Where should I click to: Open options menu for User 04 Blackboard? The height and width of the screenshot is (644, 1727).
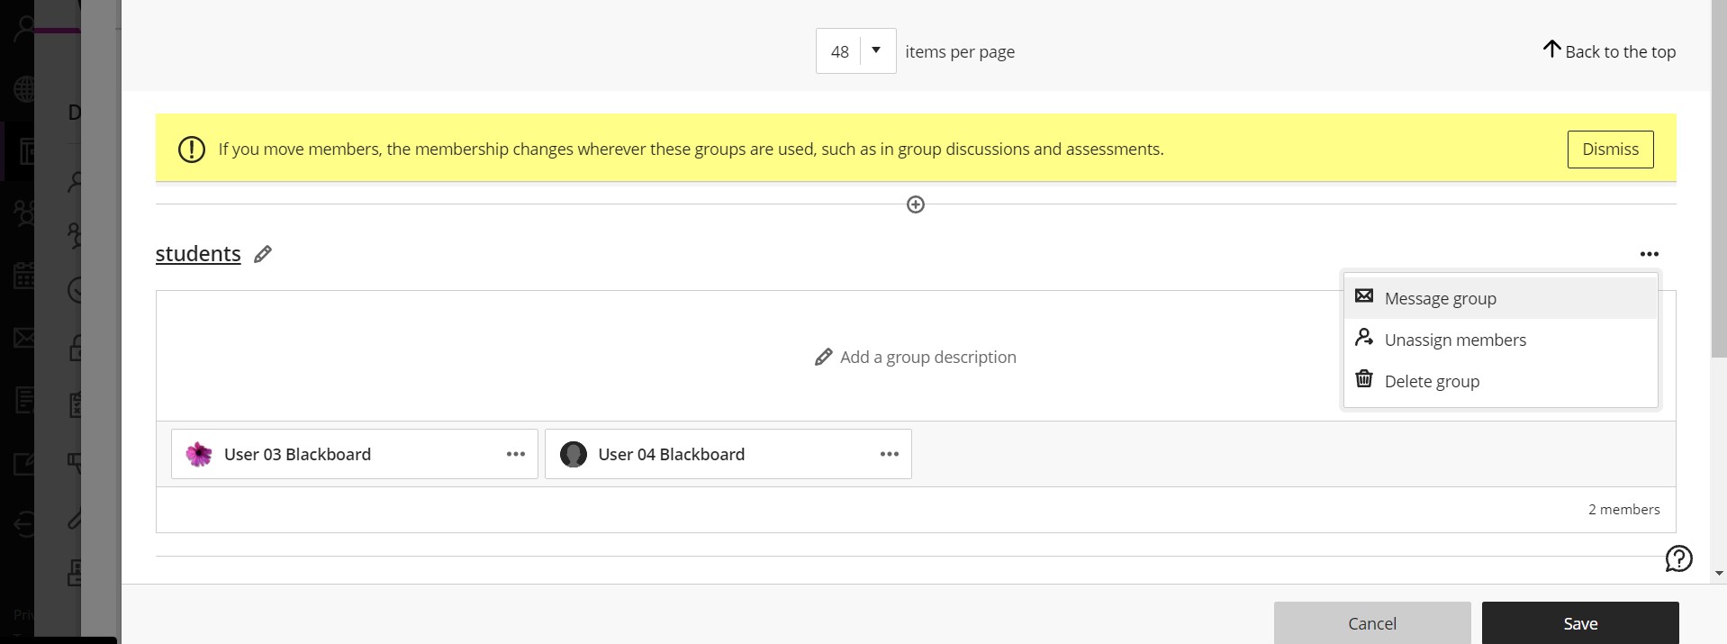(890, 454)
